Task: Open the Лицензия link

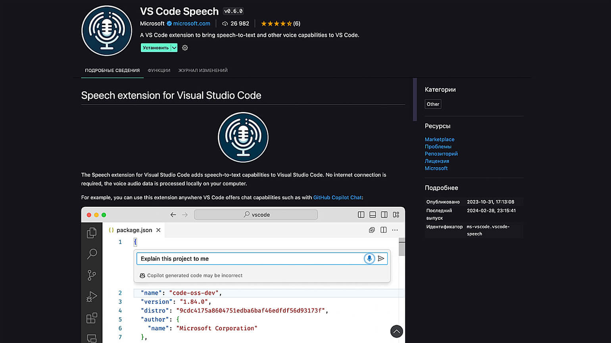Action: [437, 161]
